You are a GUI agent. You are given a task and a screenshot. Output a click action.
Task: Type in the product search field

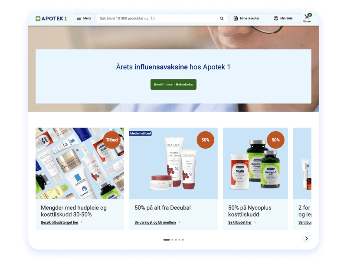(x=156, y=18)
